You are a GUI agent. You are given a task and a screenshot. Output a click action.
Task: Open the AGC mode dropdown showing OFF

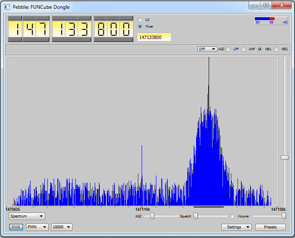(207, 49)
